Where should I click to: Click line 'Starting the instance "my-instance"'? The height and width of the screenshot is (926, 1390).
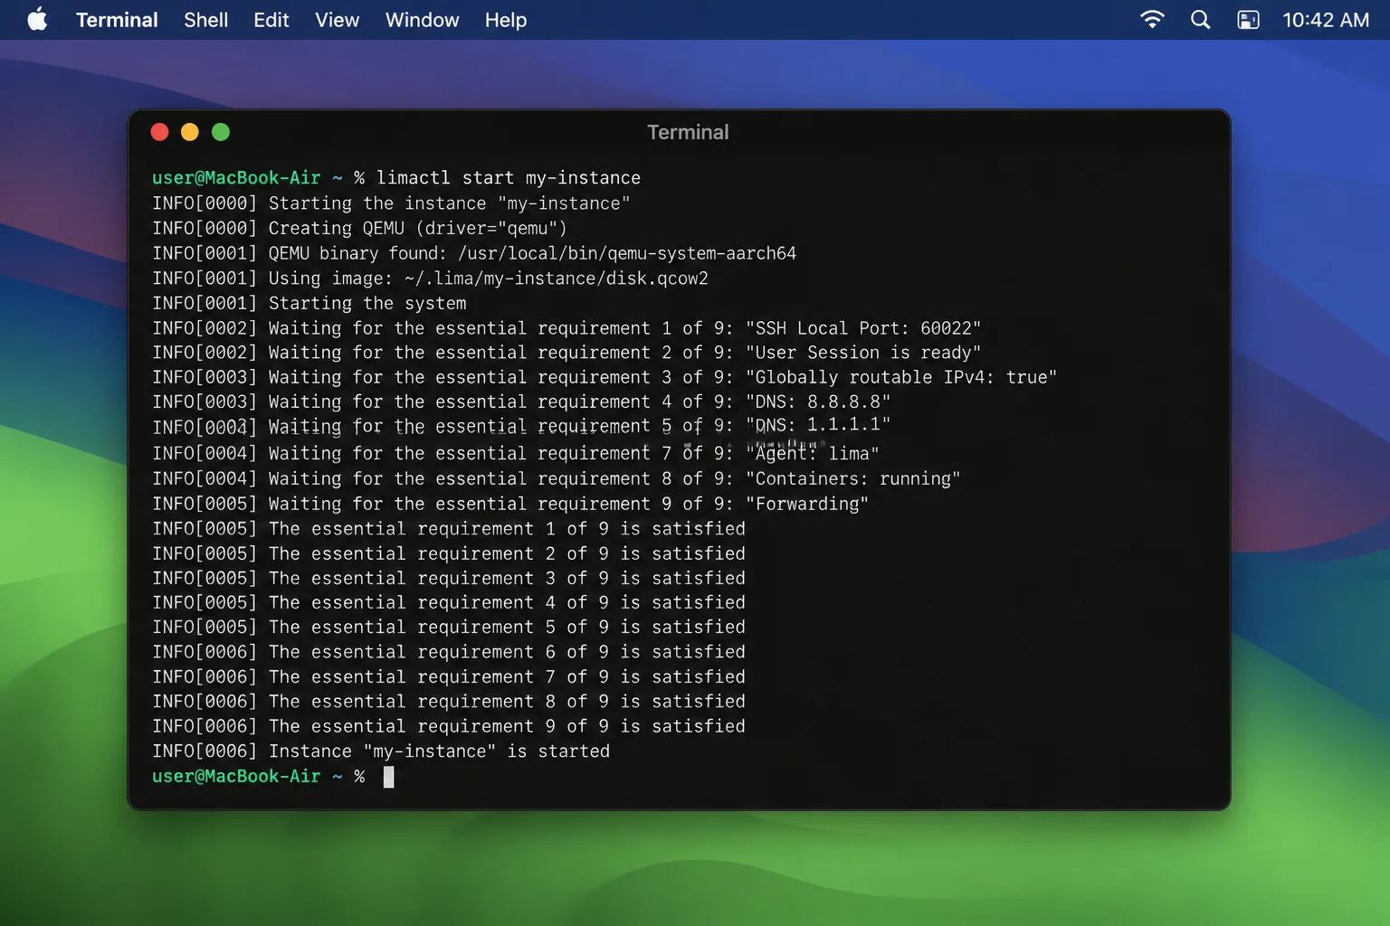[x=449, y=203]
